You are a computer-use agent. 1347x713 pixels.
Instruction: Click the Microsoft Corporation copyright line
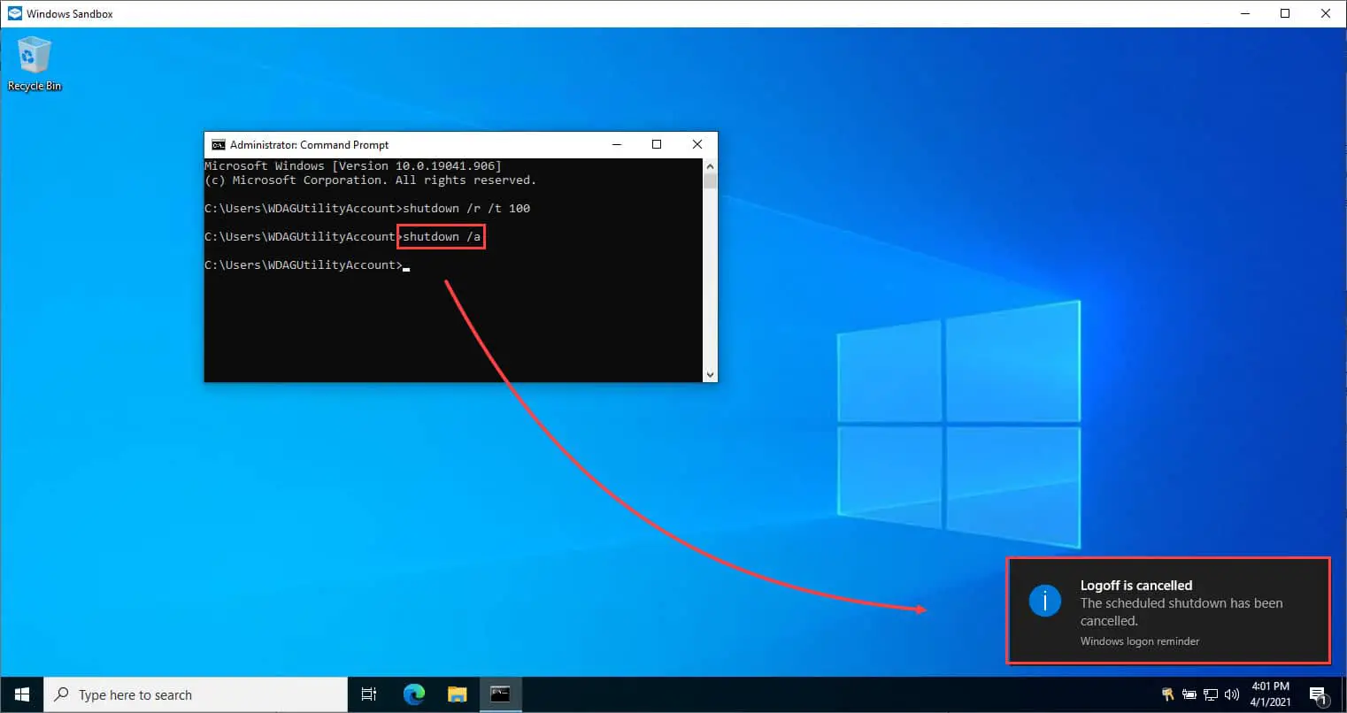click(370, 180)
